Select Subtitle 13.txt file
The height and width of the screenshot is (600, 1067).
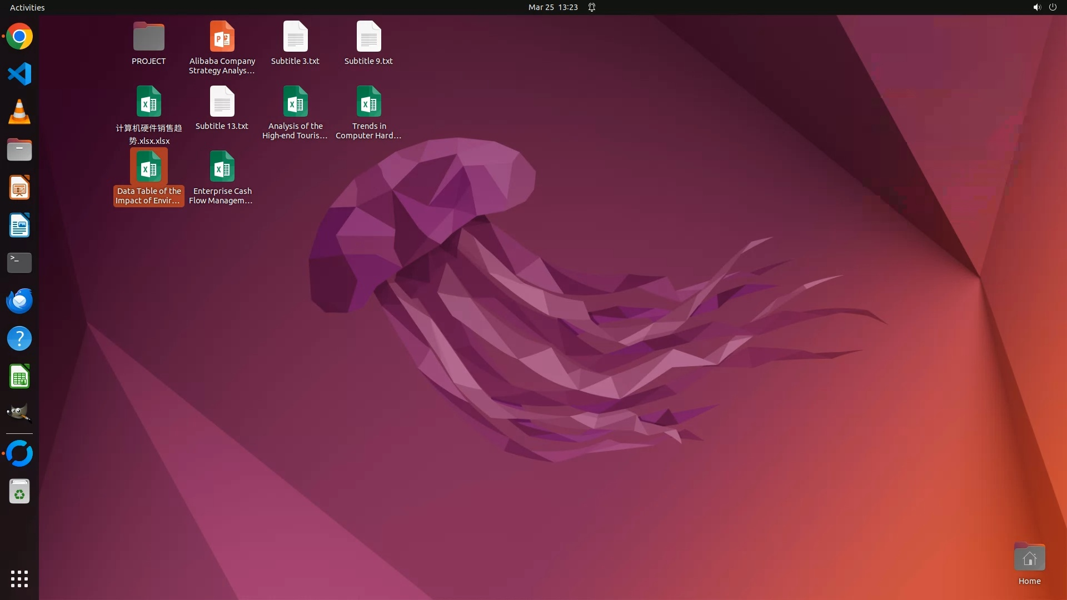tap(222, 103)
